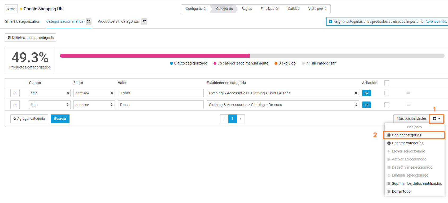Click the 18 articles badge
This screenshot has width=448, height=203.
(366, 105)
